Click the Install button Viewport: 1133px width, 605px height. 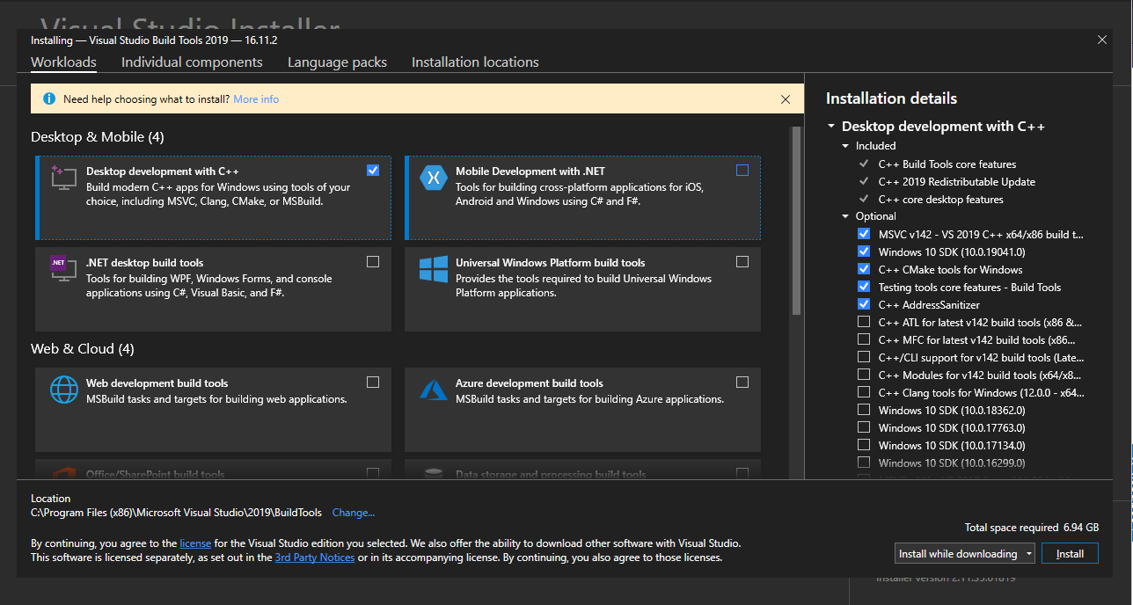(1070, 553)
